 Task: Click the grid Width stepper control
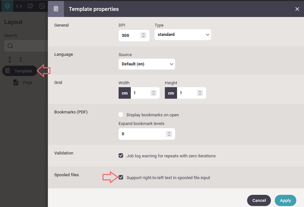[154, 93]
